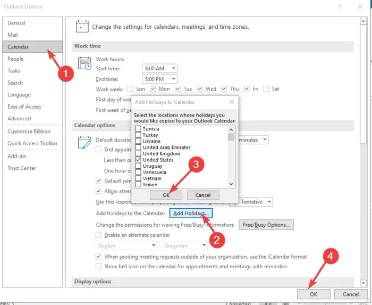Toggle the End appointments early checkbox
This screenshot has height=305, width=372.
tap(98, 150)
